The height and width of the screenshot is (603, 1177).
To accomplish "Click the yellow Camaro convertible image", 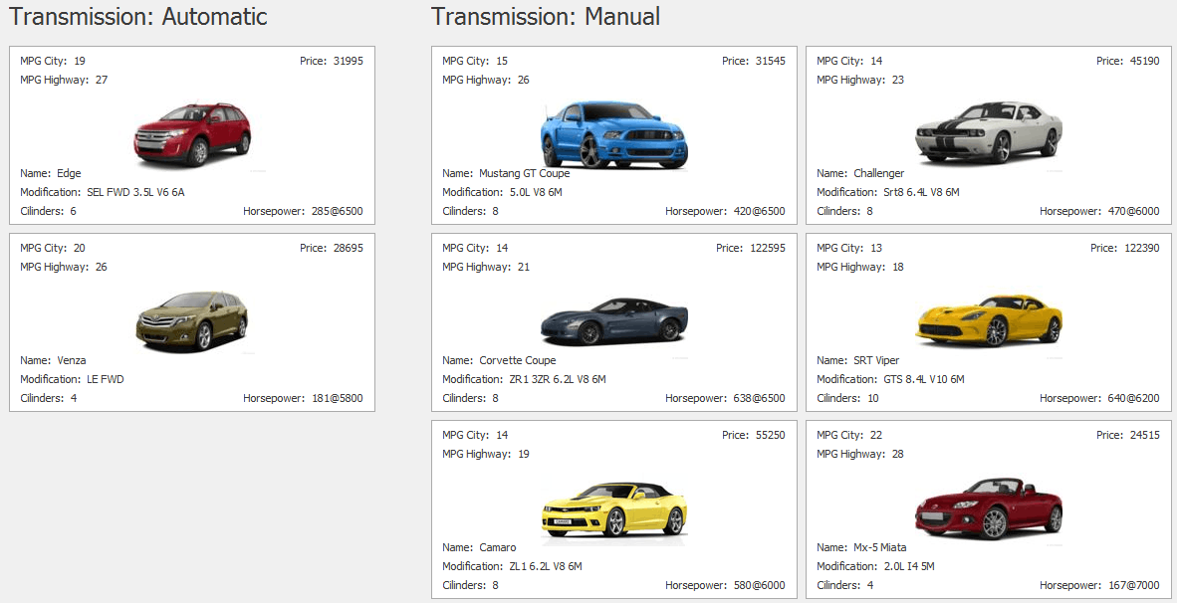I will click(614, 509).
